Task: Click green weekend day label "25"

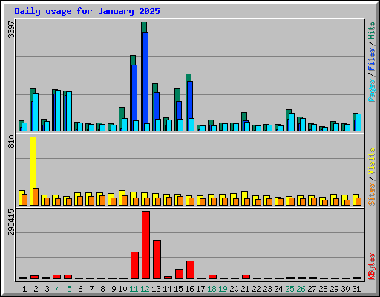Action: click(x=289, y=289)
